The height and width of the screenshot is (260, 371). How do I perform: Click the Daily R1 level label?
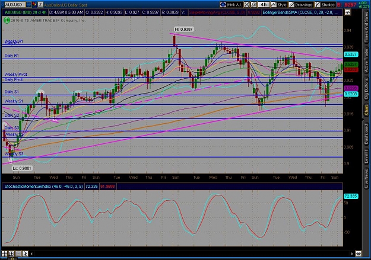coord(12,56)
